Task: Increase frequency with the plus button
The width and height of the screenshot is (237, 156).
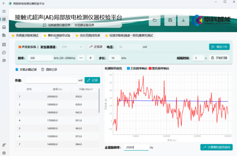Action: point(91,58)
